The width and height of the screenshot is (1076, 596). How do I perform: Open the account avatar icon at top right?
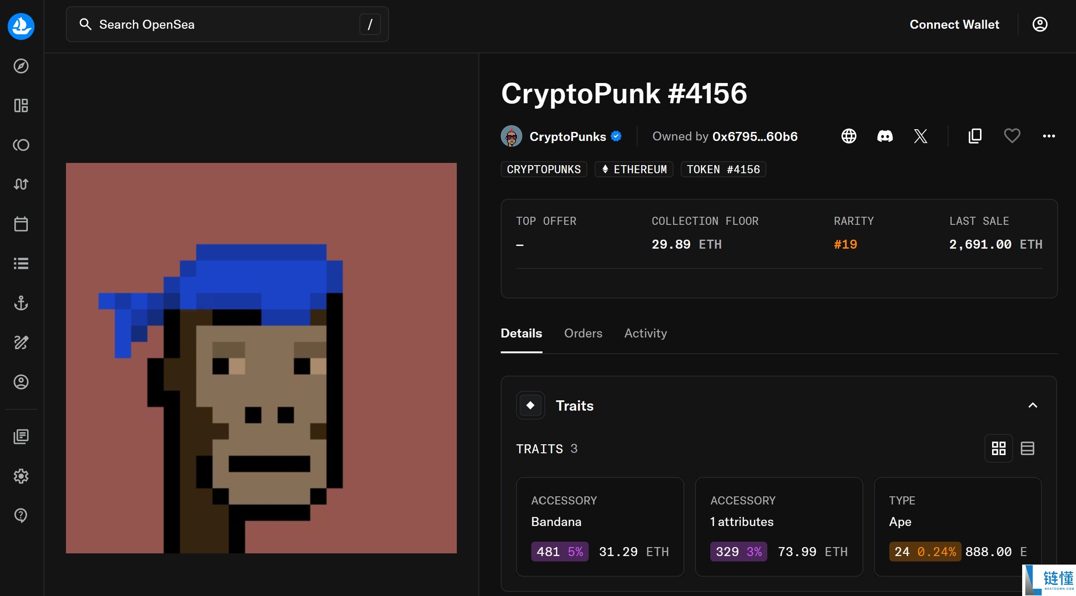1040,24
